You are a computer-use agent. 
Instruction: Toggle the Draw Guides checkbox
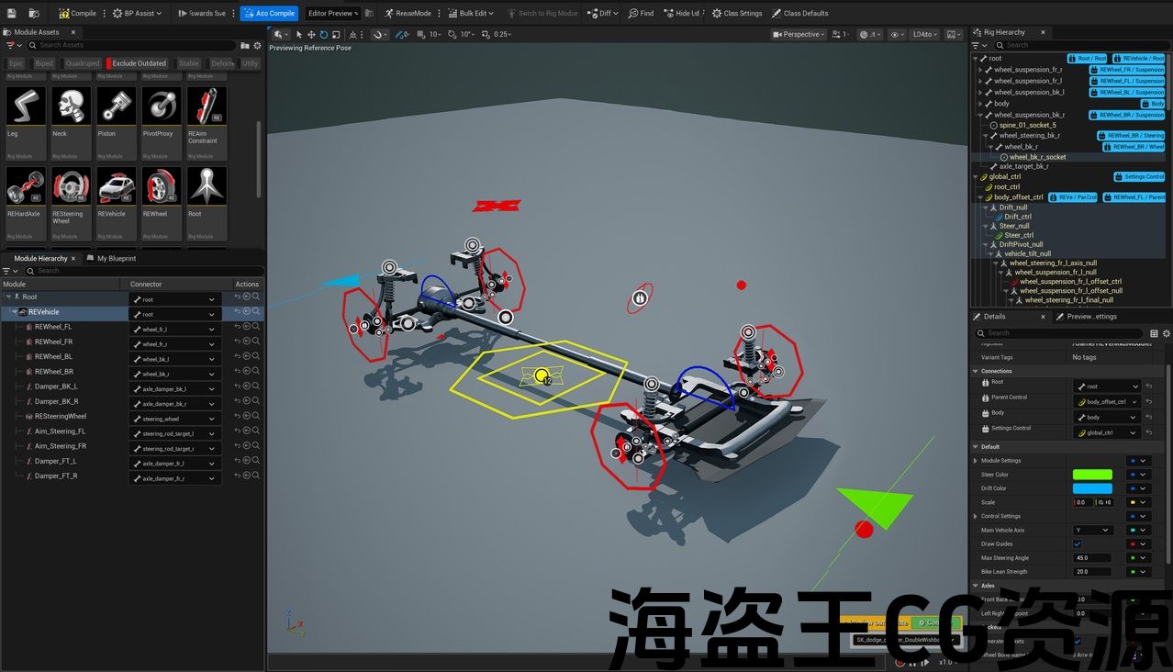[x=1078, y=543]
